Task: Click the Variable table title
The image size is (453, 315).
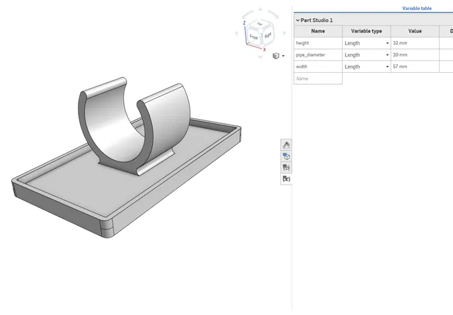Action: click(x=417, y=8)
